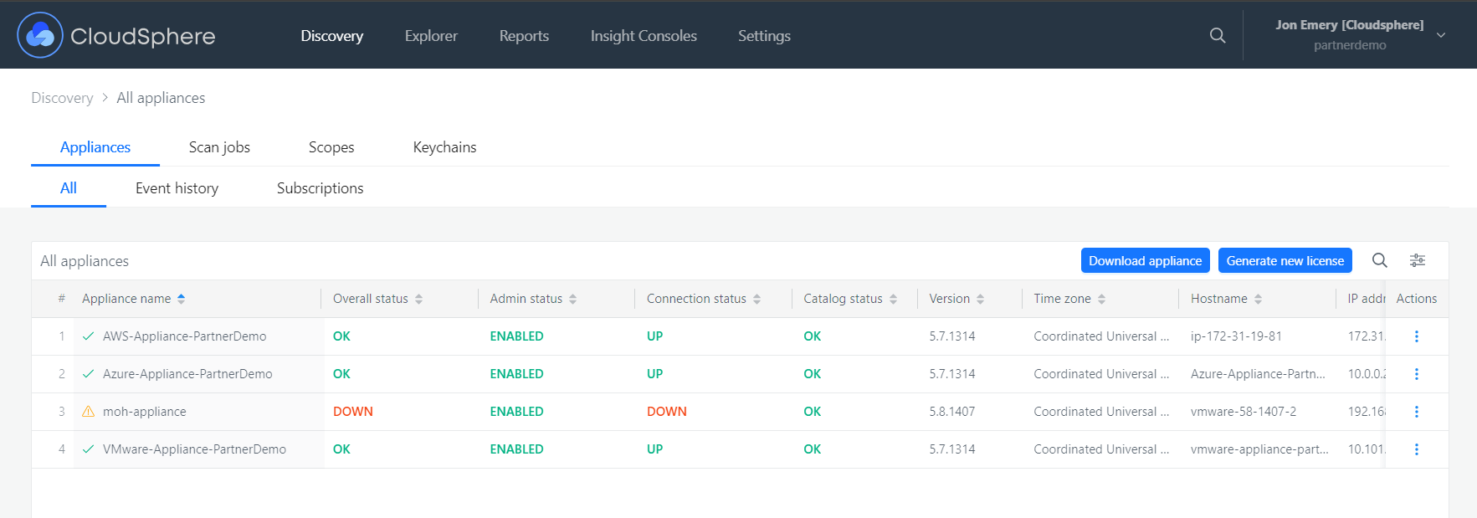Click the partnerdemo tenant label
Image resolution: width=1477 pixels, height=518 pixels.
coord(1350,45)
